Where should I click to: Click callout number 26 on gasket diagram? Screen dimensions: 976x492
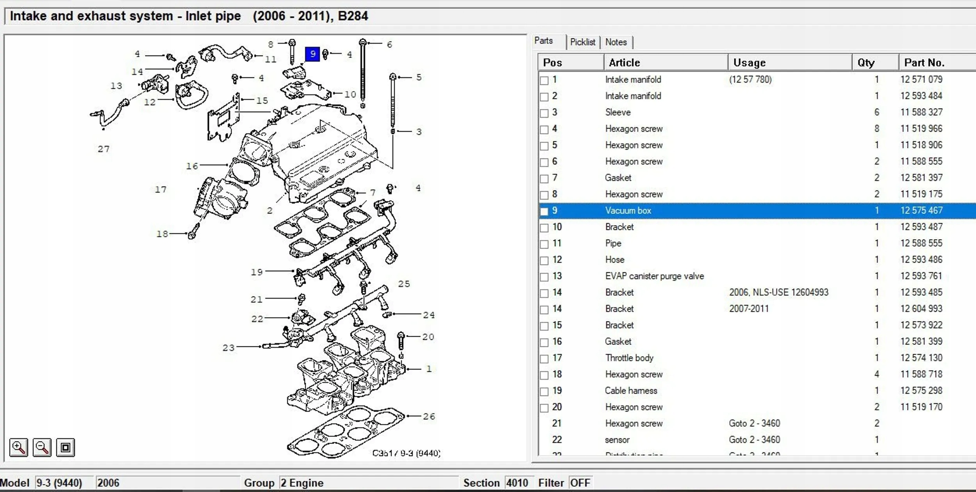(x=429, y=416)
